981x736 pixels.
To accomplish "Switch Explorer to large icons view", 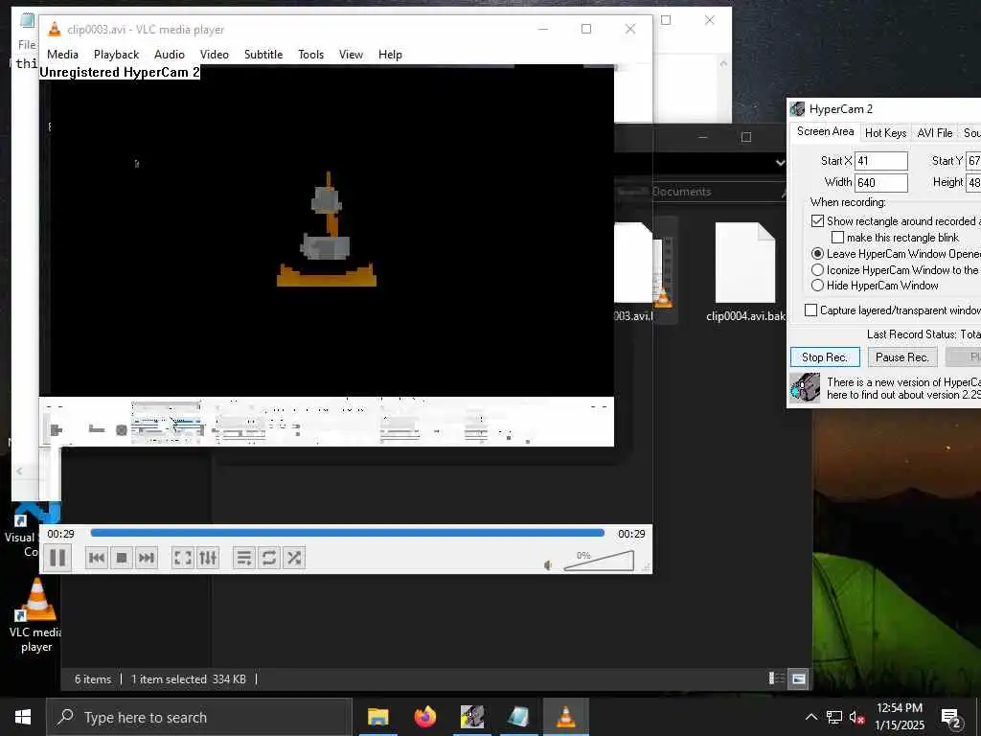I will 799,678.
